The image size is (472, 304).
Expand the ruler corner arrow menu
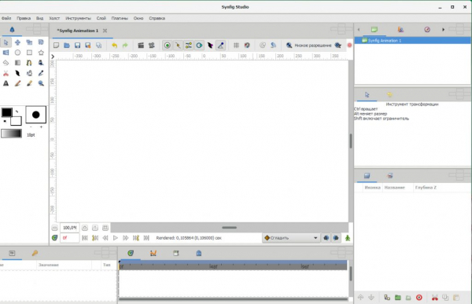tap(53, 57)
